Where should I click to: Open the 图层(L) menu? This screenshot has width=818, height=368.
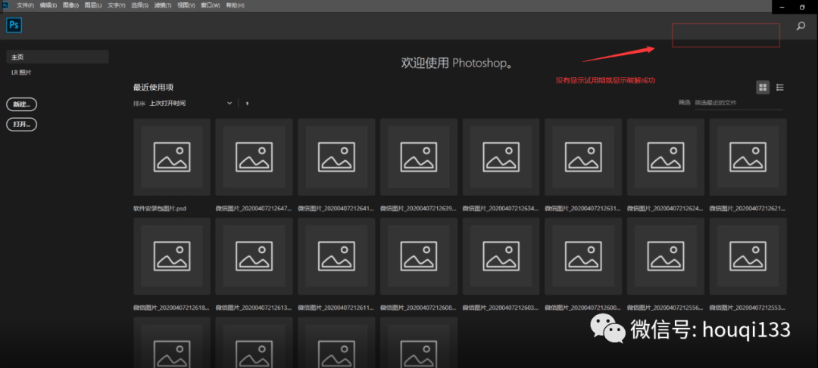click(x=93, y=5)
